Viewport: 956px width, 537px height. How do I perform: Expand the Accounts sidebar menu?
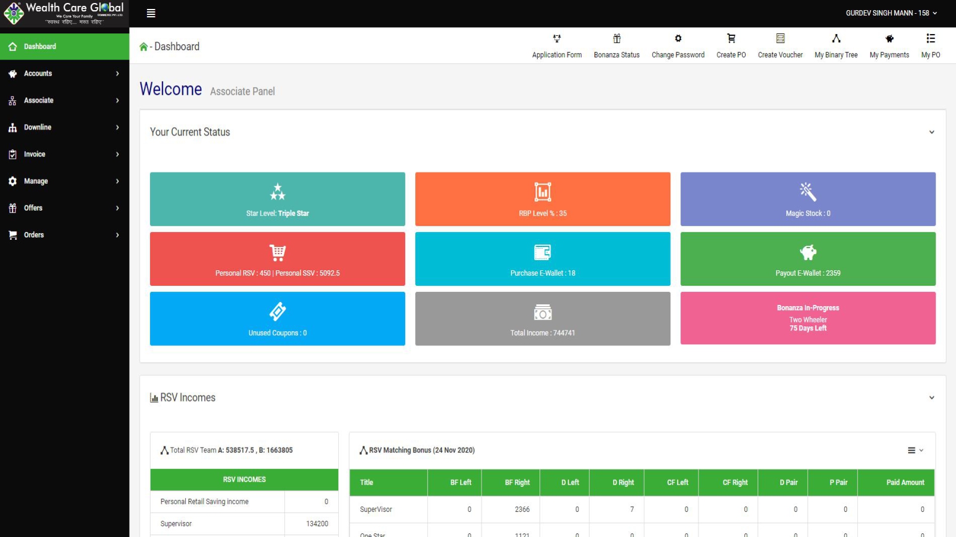pyautogui.click(x=65, y=73)
